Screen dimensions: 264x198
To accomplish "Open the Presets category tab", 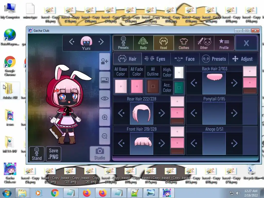I will pos(123,43).
